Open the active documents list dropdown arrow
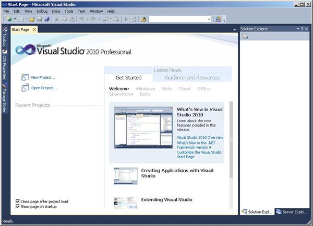 [234, 30]
